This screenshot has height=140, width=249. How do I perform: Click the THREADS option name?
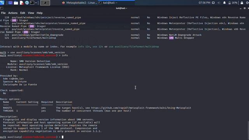8,110
